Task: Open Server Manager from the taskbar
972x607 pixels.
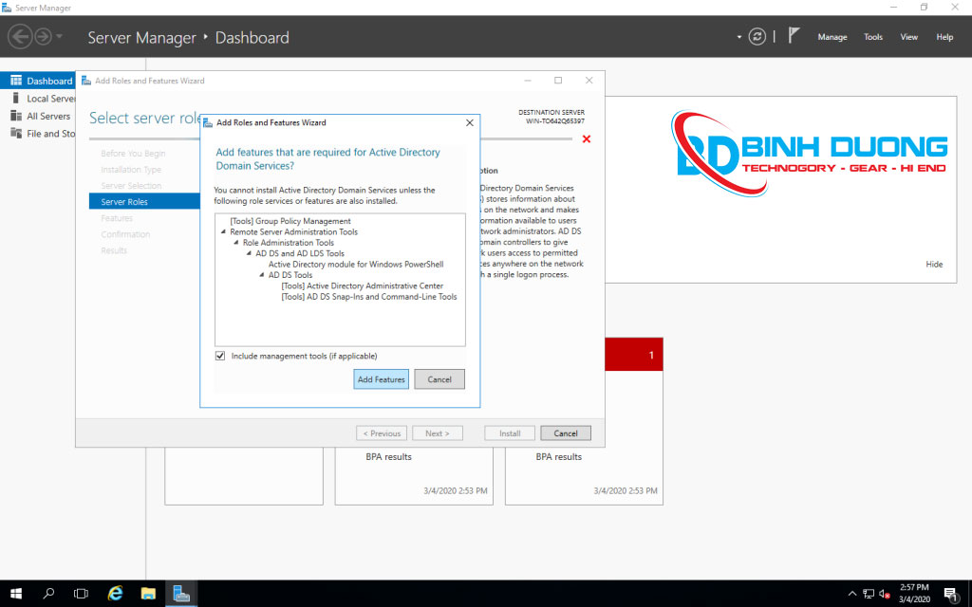Action: coord(180,593)
